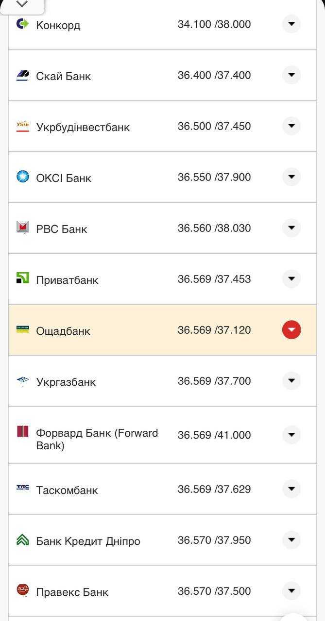This screenshot has height=621, width=325.
Task: Collapse the highlighted Ощадбанк red arrow
Action: coord(291,330)
